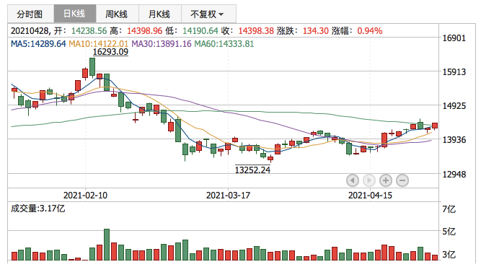481x267 pixels.
Task: Zoom out with the minus icon
Action: coord(402,180)
